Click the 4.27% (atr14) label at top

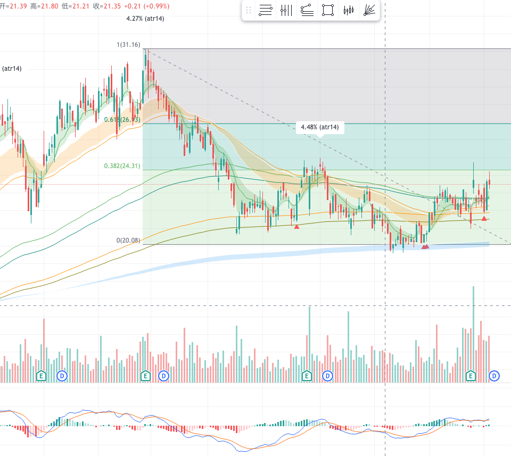[145, 19]
